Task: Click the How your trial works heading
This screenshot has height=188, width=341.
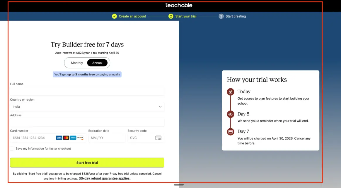Action: [257, 80]
